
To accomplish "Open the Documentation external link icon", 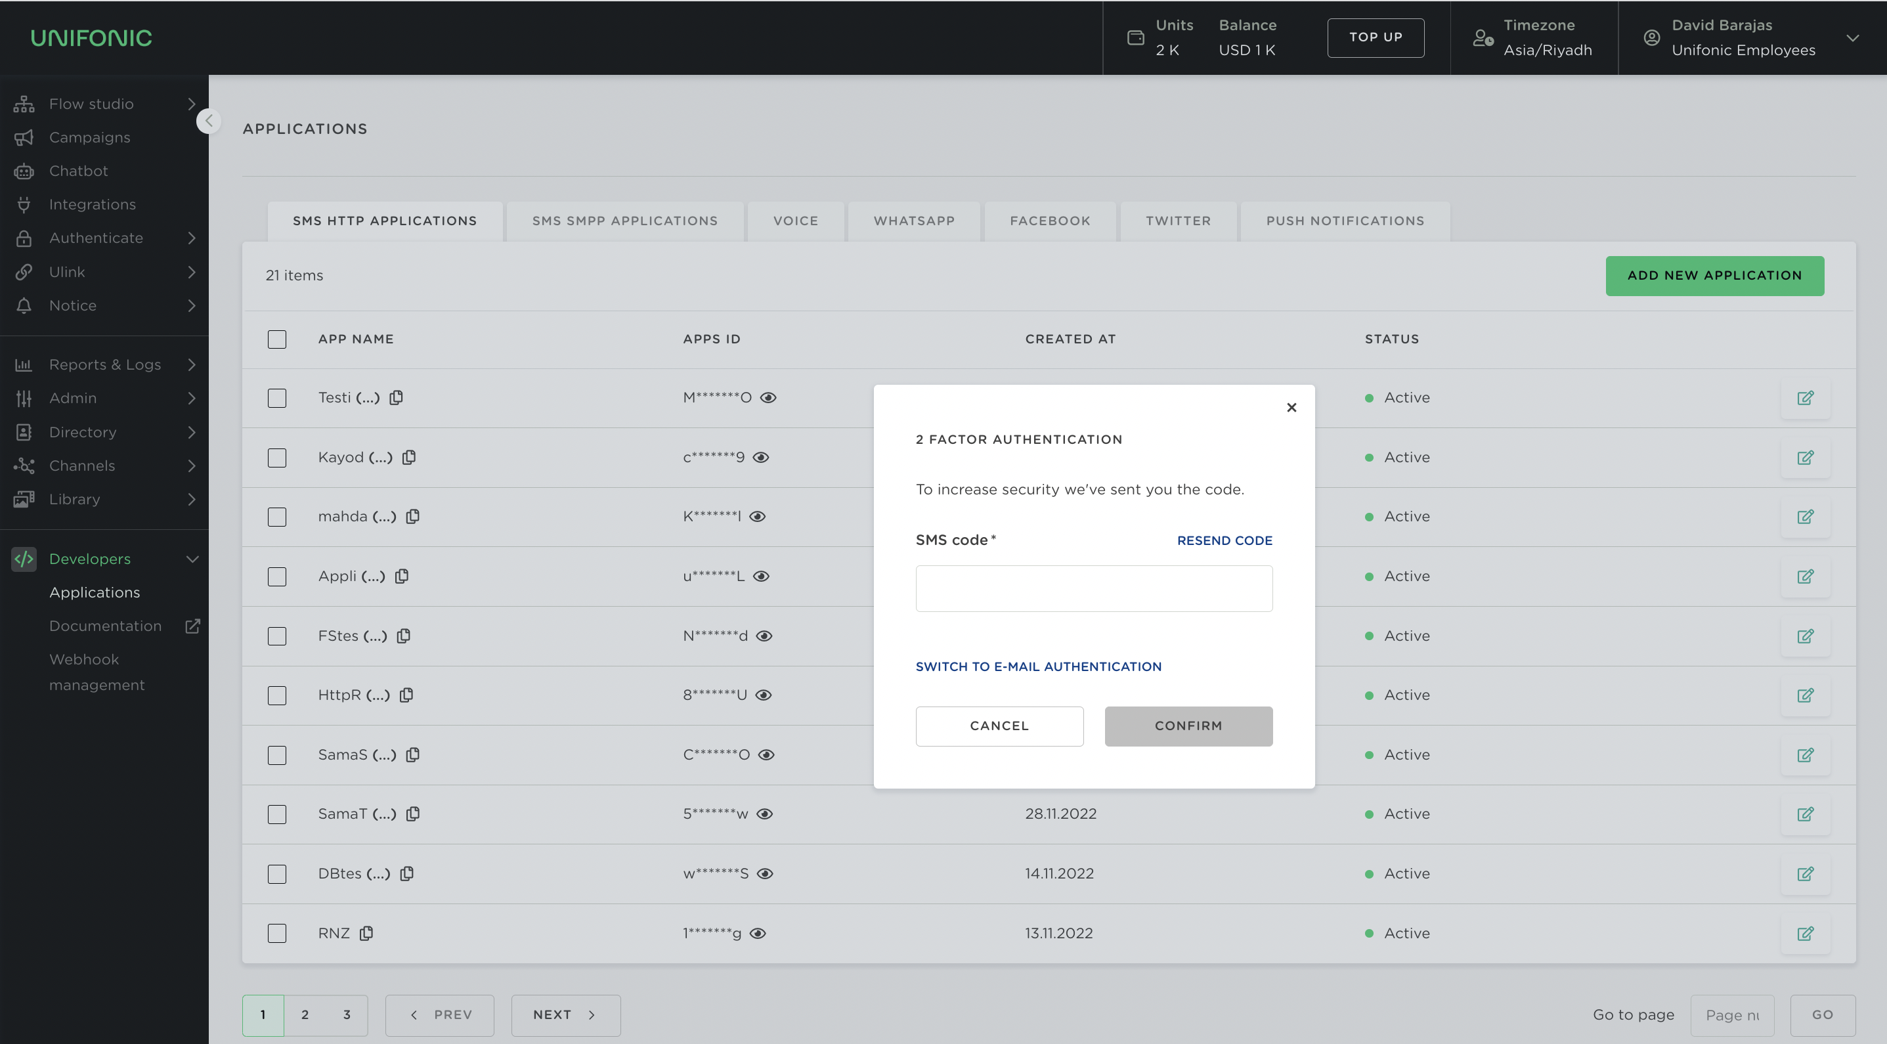I will coord(192,626).
